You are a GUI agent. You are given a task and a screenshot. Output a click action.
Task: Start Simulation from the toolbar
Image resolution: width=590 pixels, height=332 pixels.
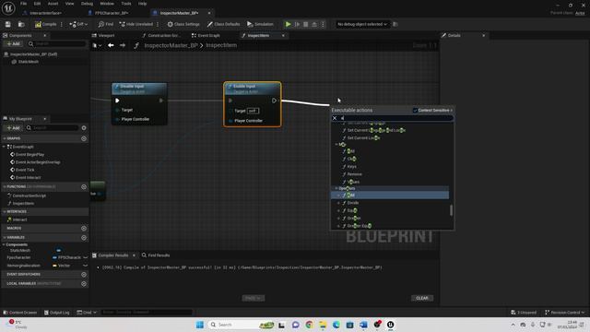pyautogui.click(x=260, y=24)
